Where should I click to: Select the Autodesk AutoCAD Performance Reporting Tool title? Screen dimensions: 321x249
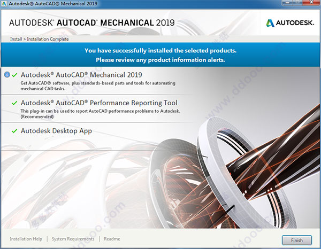[x=99, y=103]
